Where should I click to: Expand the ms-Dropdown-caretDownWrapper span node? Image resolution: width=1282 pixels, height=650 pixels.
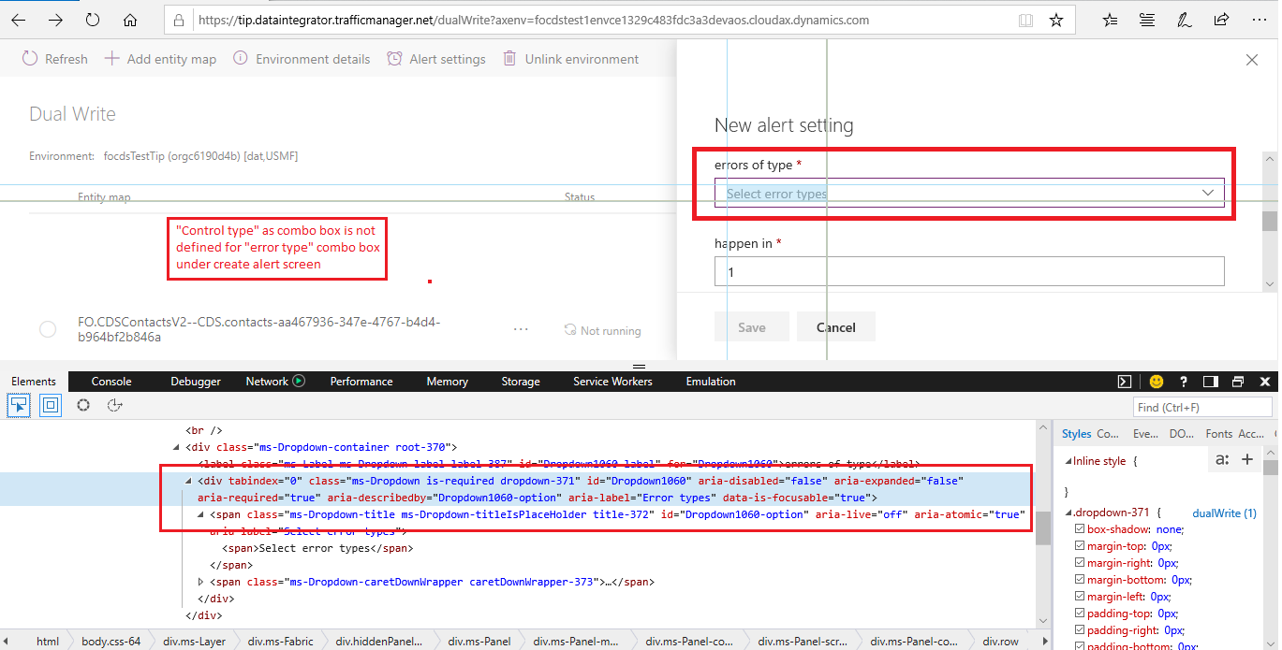click(x=200, y=581)
